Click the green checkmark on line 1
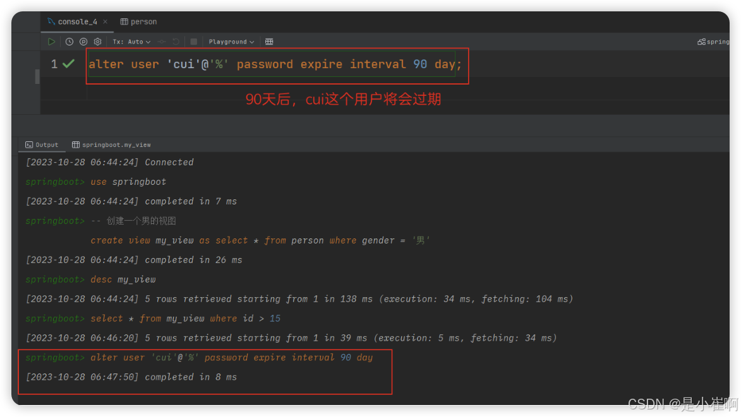 (x=68, y=64)
